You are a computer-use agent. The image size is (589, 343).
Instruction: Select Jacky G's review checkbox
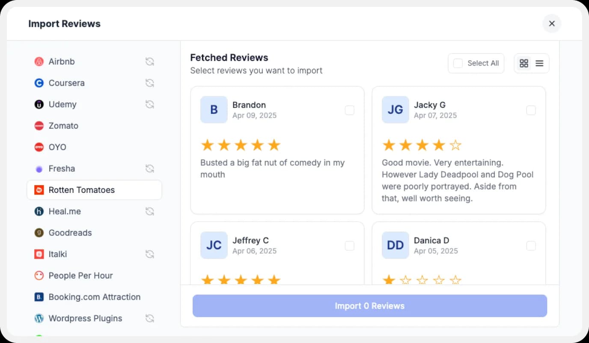pyautogui.click(x=531, y=110)
